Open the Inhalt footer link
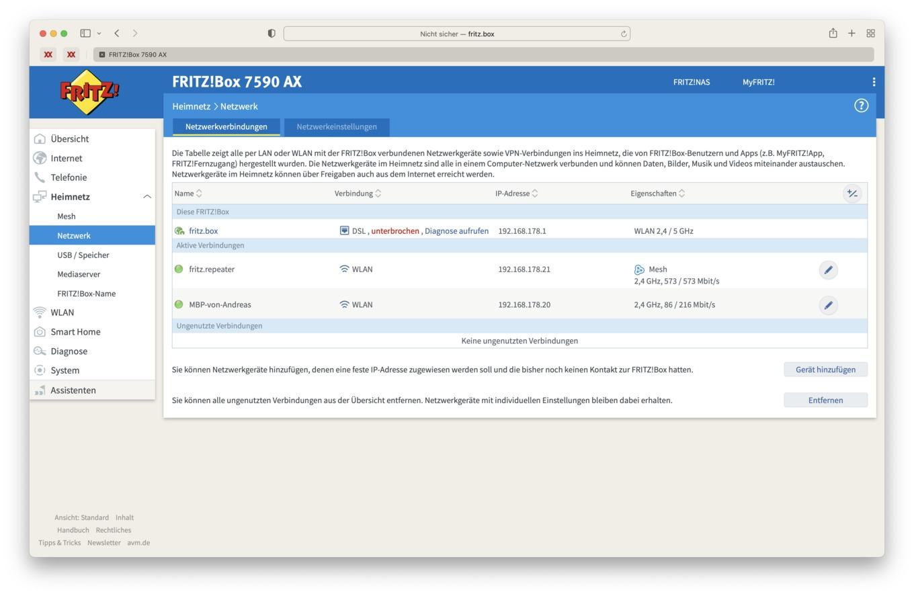 [124, 518]
